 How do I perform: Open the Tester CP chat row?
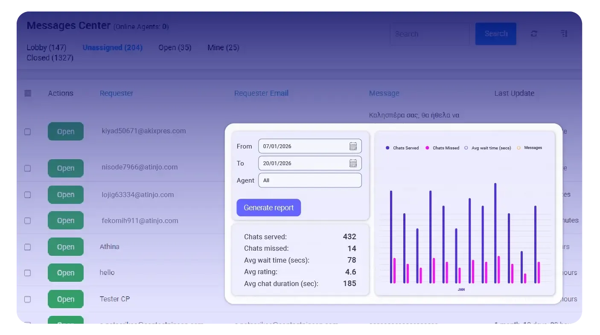(66, 299)
